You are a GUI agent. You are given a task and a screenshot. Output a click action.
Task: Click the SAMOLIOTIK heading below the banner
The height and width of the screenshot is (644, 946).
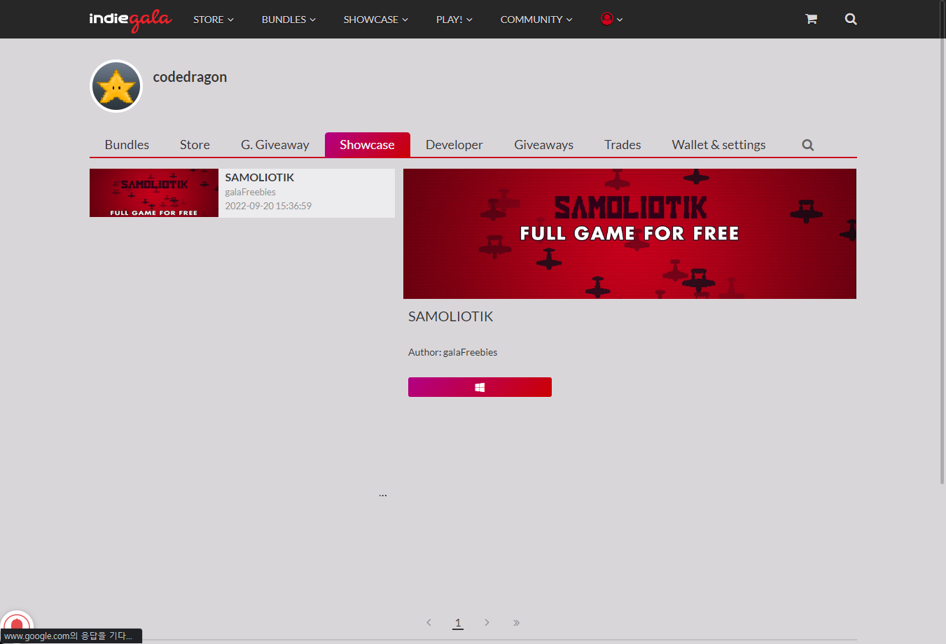[450, 316]
